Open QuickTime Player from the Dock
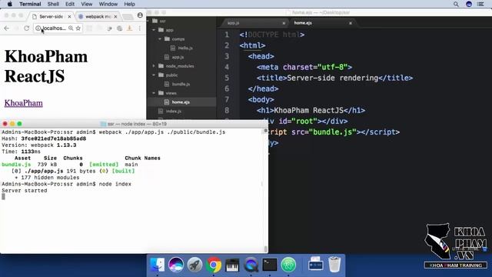The image size is (492, 277). (x=251, y=265)
